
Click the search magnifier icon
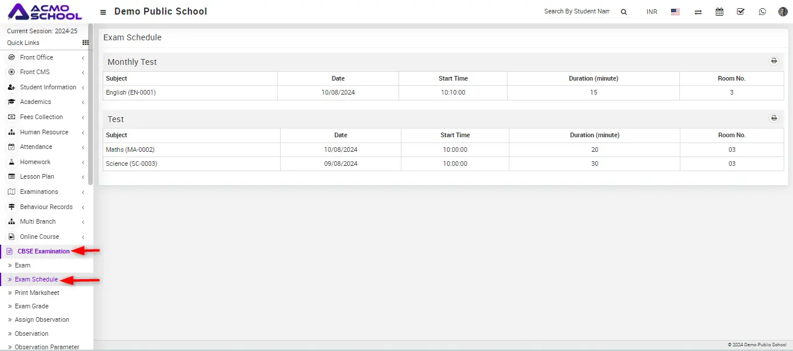[x=624, y=12]
